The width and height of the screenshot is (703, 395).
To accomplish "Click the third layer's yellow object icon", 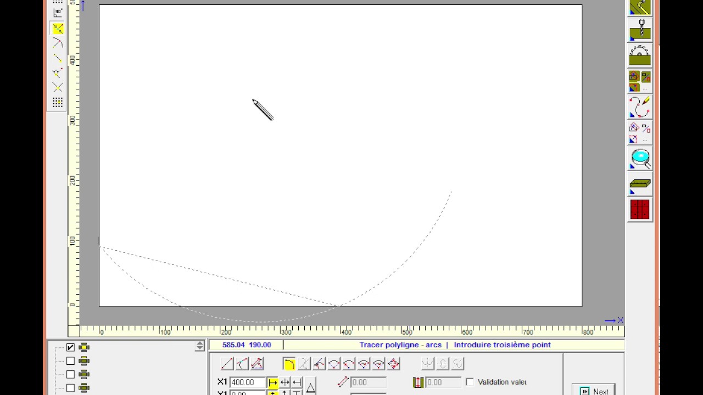I will click(84, 375).
